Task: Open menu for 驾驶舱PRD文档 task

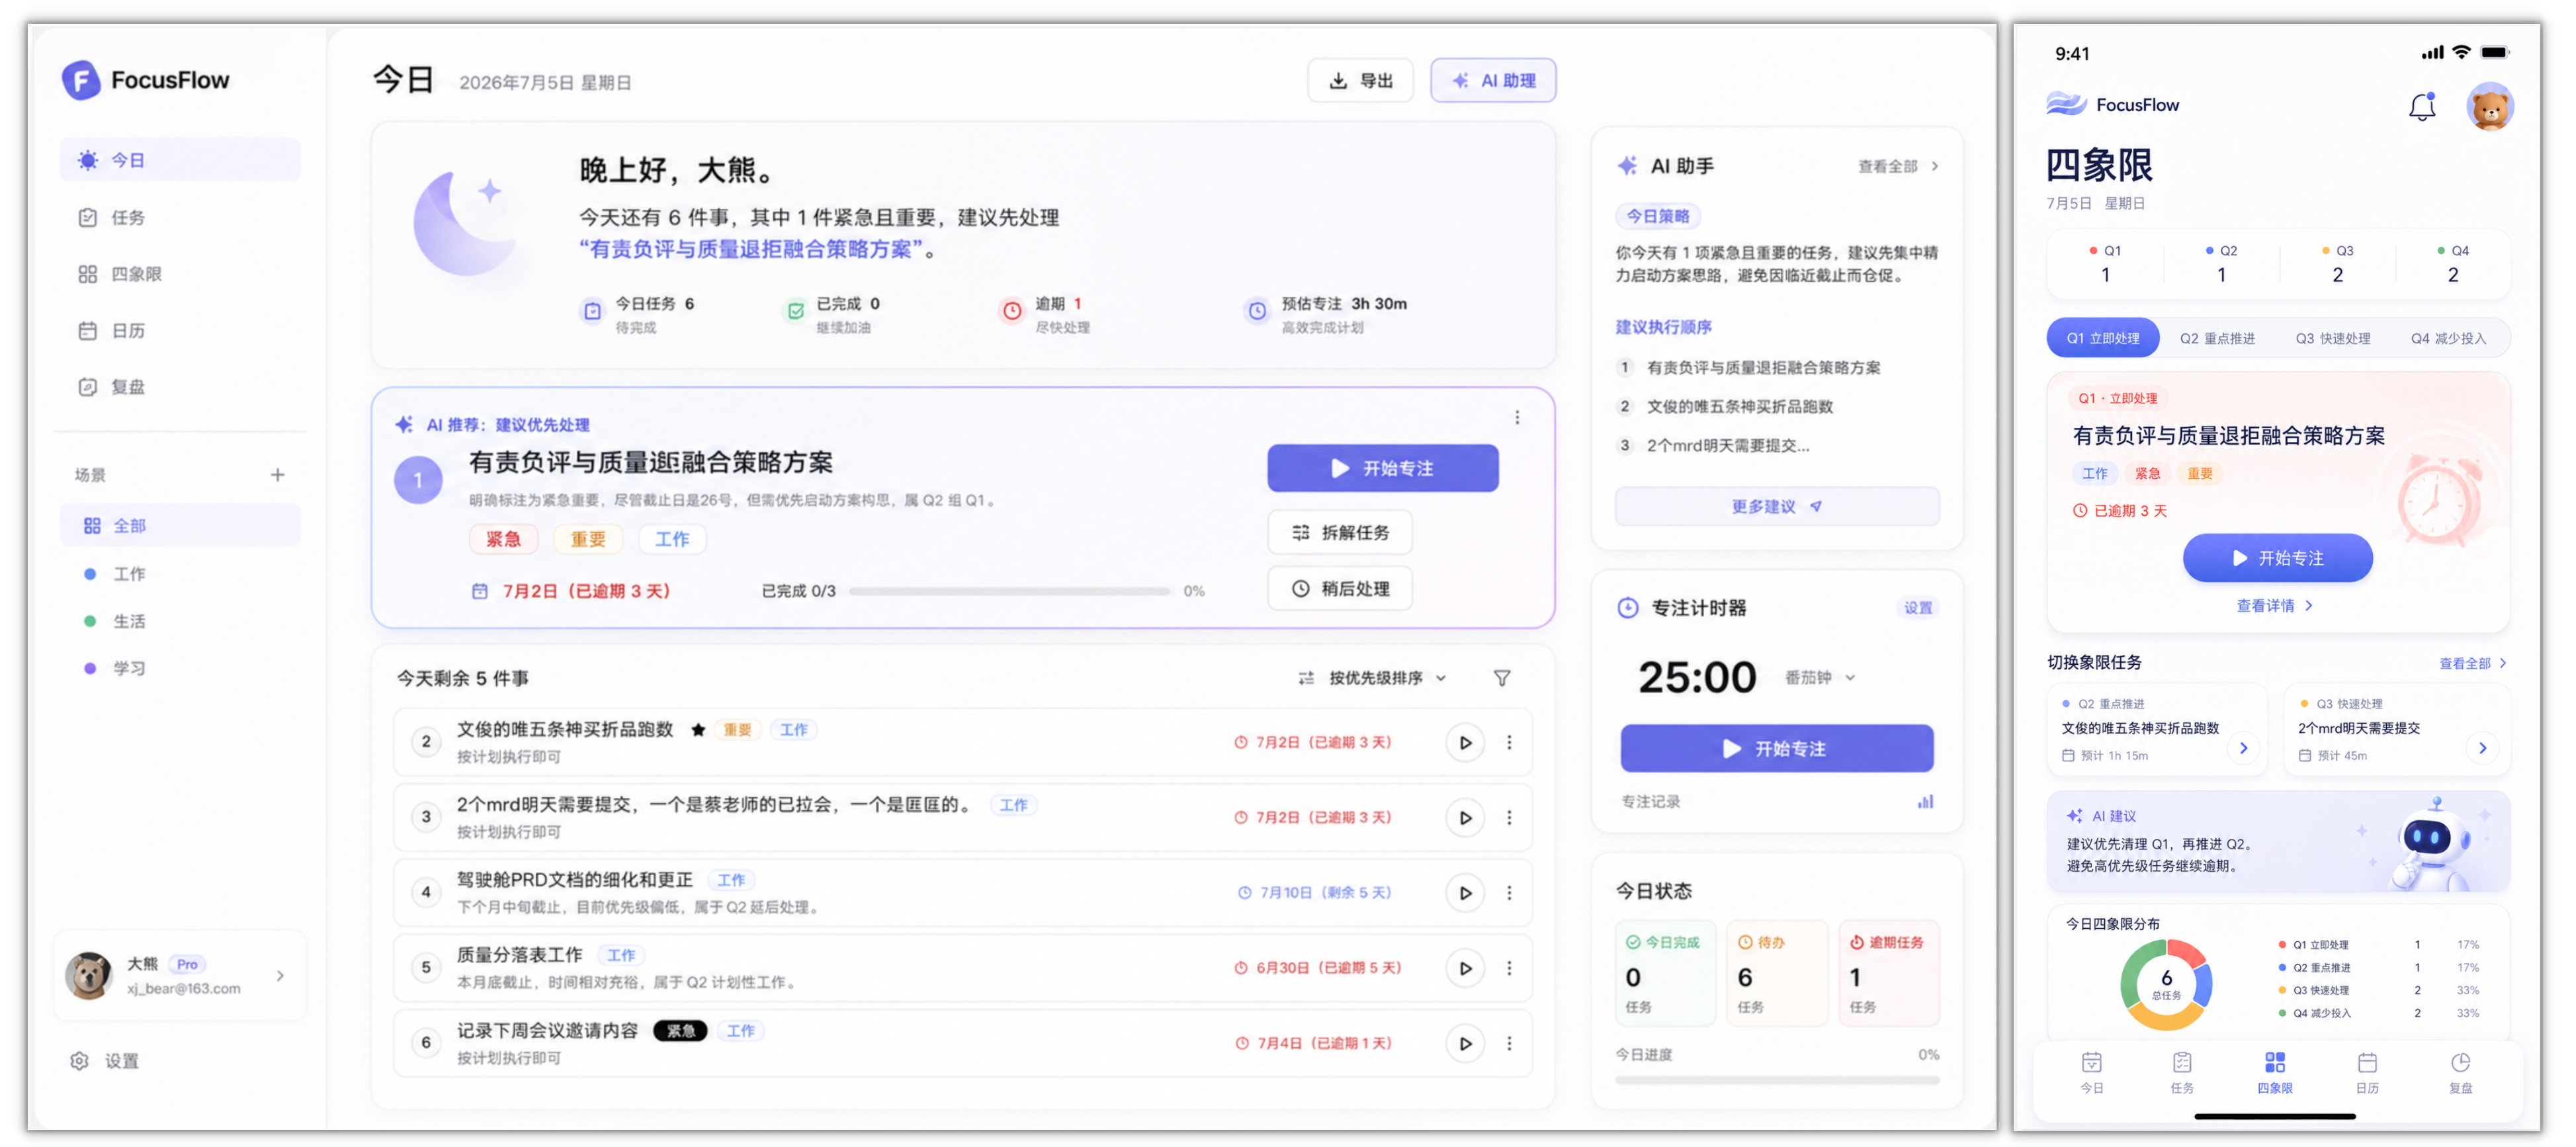Action: pos(1509,892)
